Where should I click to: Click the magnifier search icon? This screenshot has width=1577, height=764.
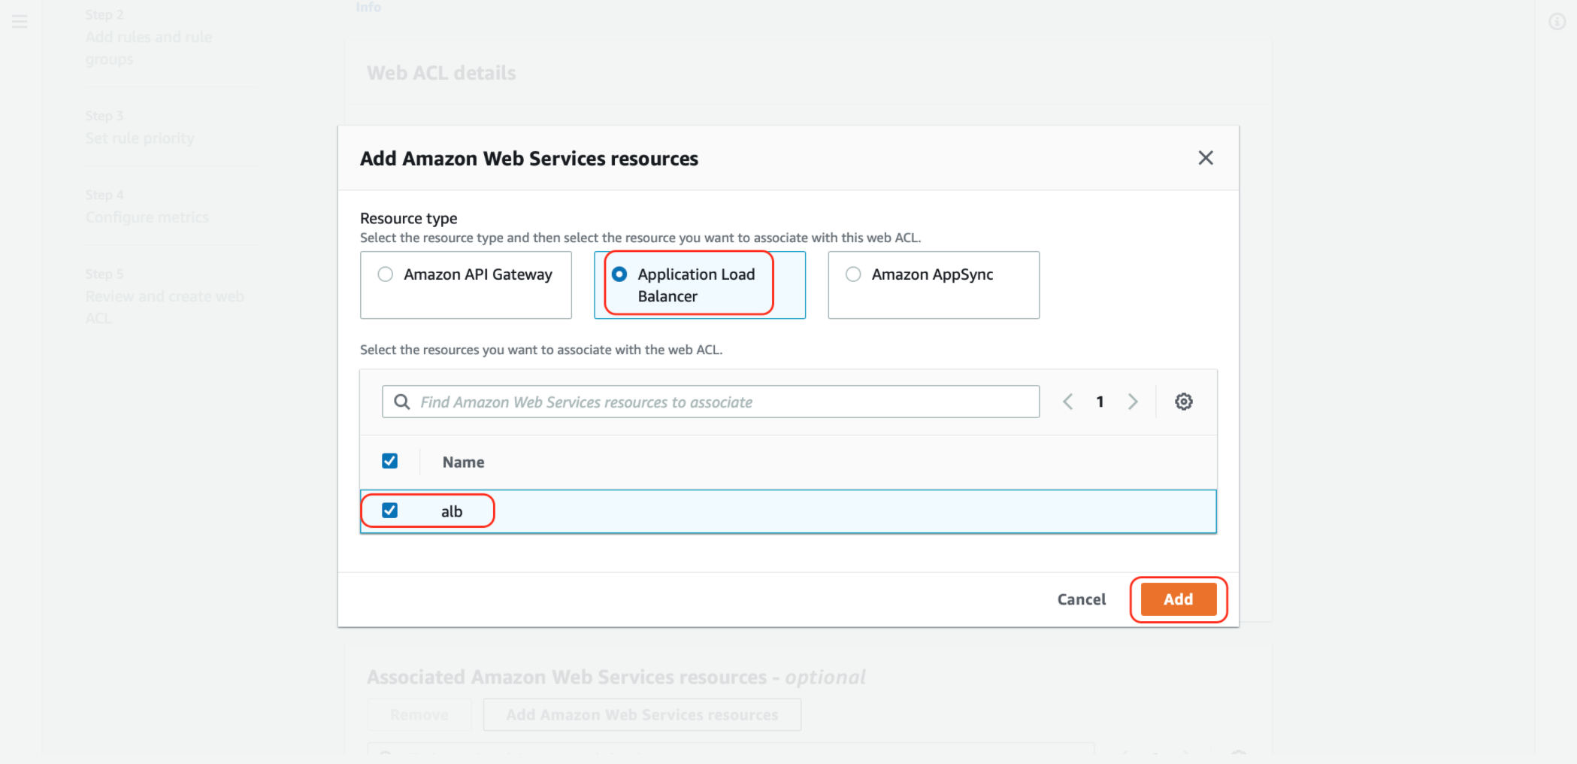pos(402,402)
